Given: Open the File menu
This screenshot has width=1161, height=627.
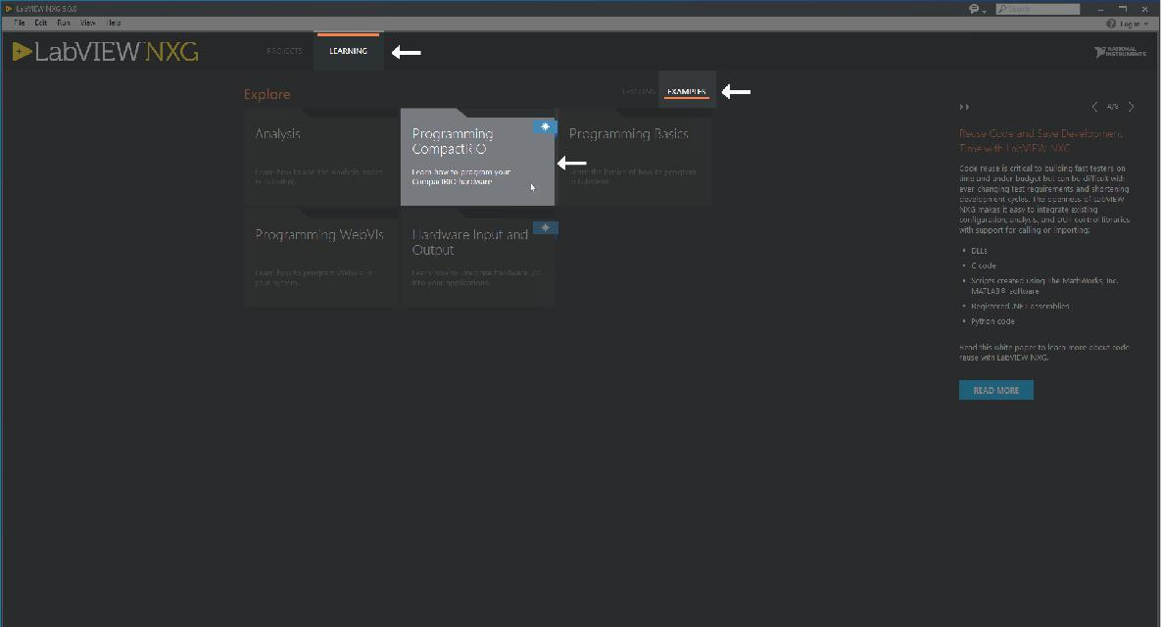Looking at the screenshot, I should tap(20, 23).
